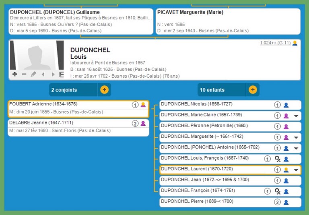Screen dimensions: 309x215
Task: Click the plus icon under Louis's photo
Action: (x=14, y=74)
